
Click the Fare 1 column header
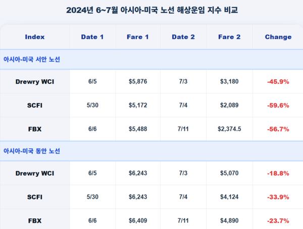pyautogui.click(x=138, y=37)
